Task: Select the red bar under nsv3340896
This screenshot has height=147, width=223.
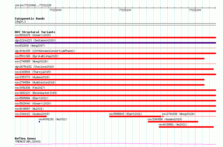Action: (173, 122)
